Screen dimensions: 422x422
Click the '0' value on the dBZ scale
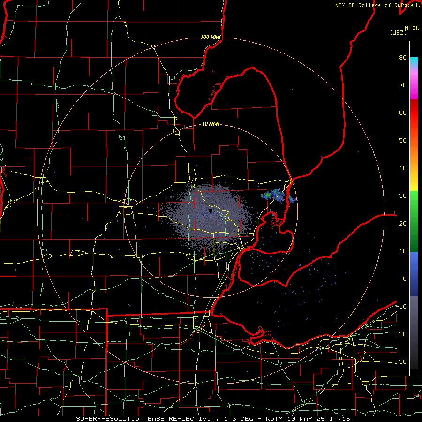point(405,279)
